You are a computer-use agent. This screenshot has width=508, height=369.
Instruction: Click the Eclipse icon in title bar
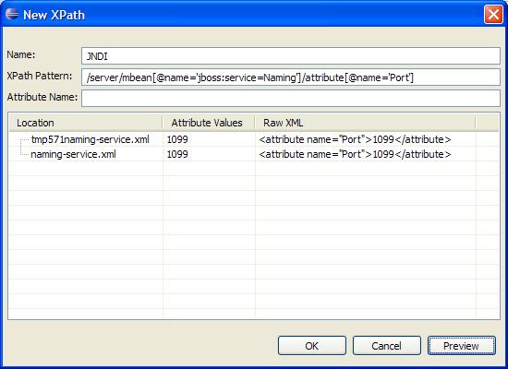(x=12, y=14)
